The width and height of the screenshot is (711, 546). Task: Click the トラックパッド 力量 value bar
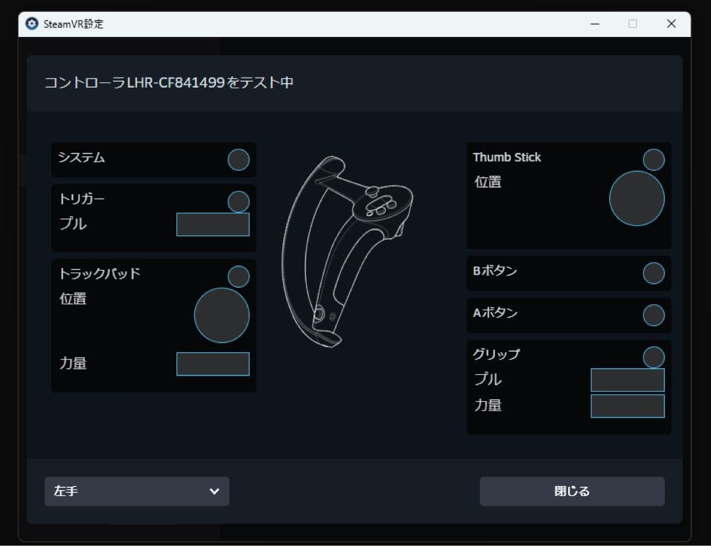(213, 364)
